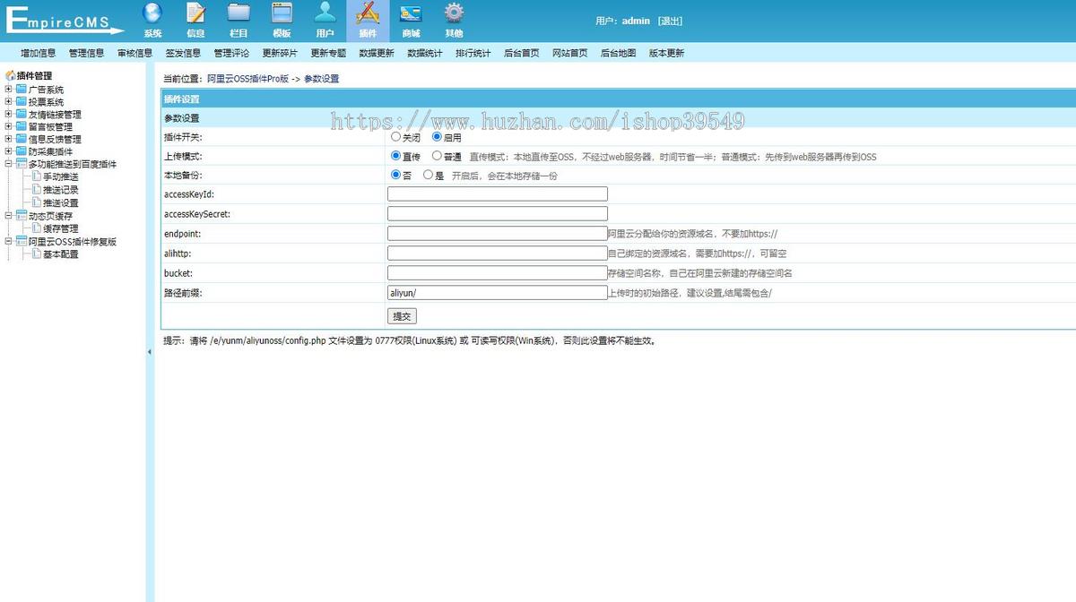1076x602 pixels.
Task: Open the 后台地图 link
Action: 619,53
